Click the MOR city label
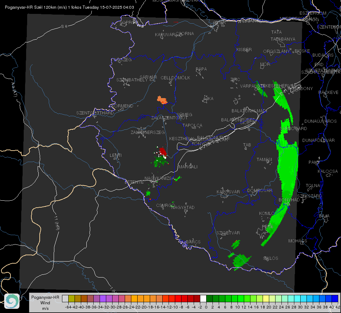 (265, 64)
